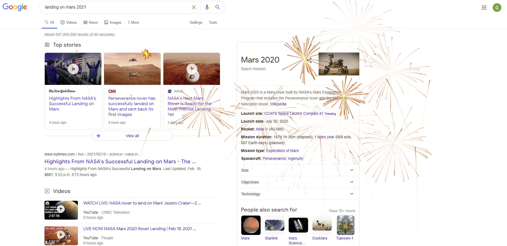Select the ExoMars thumbnail
The width and height of the screenshot is (507, 246).
click(x=322, y=225)
